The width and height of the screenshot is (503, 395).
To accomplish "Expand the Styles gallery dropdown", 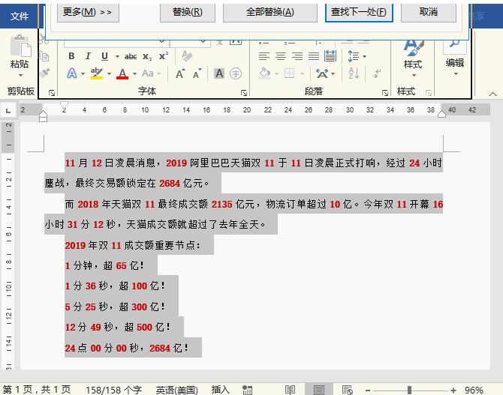I will (412, 73).
